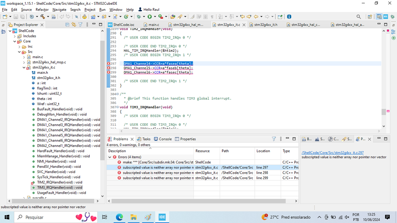Screen dimensions: 397x223
Task: Switch to the Device Configuration (MX) perspective
Action: (x=385, y=17)
